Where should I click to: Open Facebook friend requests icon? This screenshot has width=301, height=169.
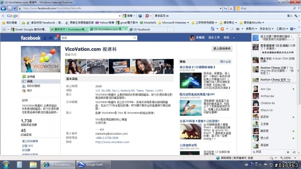pos(45,38)
